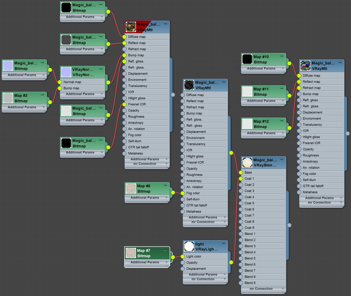Select the Map #7 bitmap thumbnail
This screenshot has height=296, width=351.
(131, 253)
